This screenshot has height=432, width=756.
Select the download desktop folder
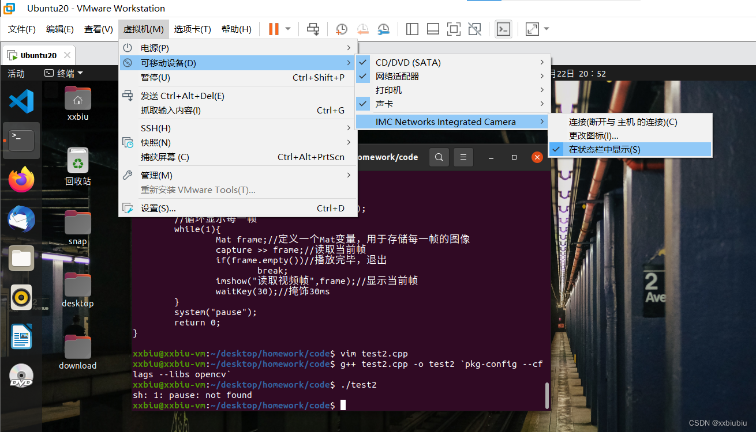(x=78, y=352)
